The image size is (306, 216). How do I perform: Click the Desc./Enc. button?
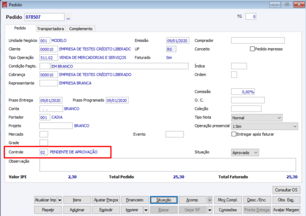click(257, 200)
